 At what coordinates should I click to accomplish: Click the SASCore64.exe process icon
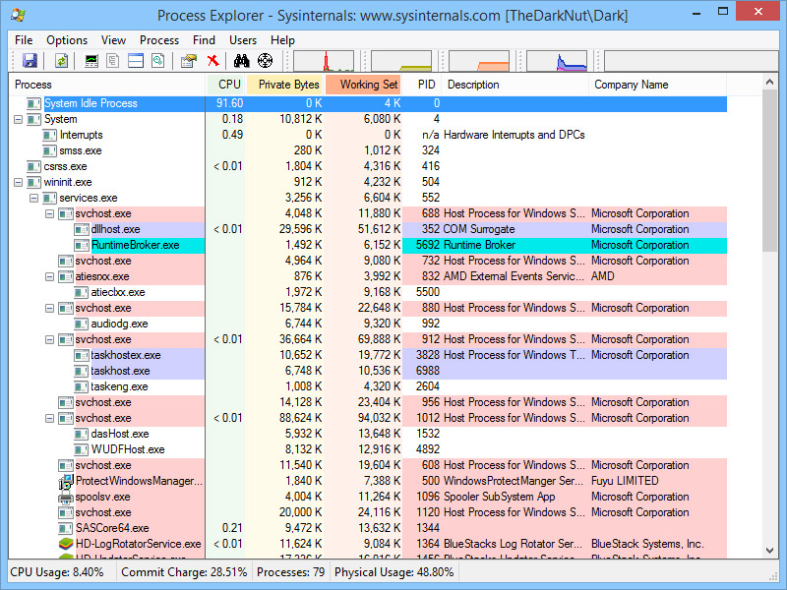(x=66, y=528)
